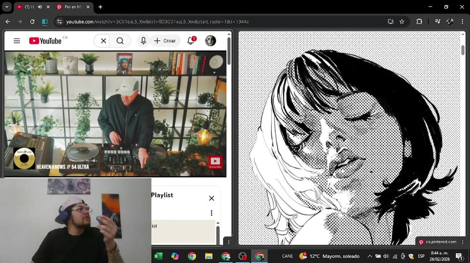Open the volume speaker tray icon

click(x=386, y=256)
